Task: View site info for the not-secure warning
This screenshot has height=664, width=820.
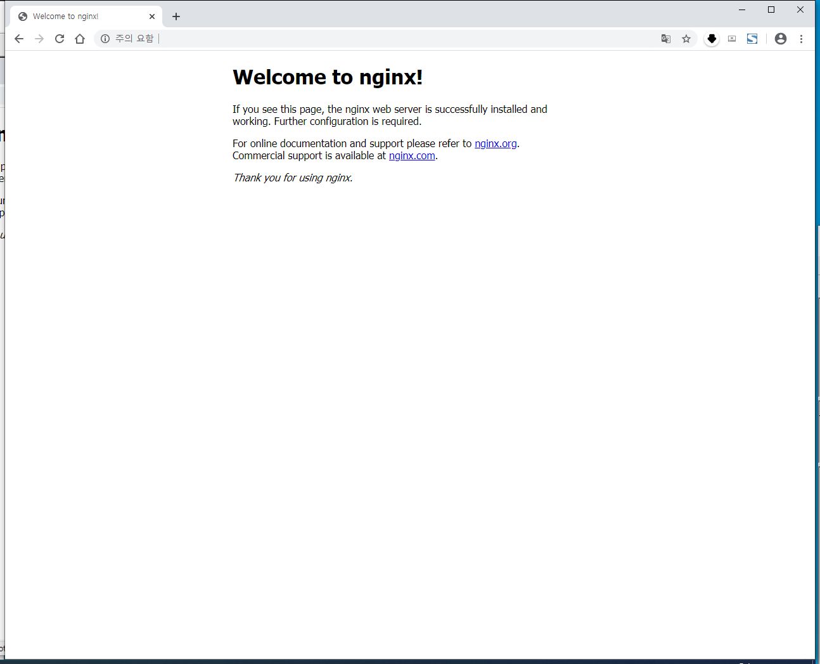Action: (x=105, y=39)
